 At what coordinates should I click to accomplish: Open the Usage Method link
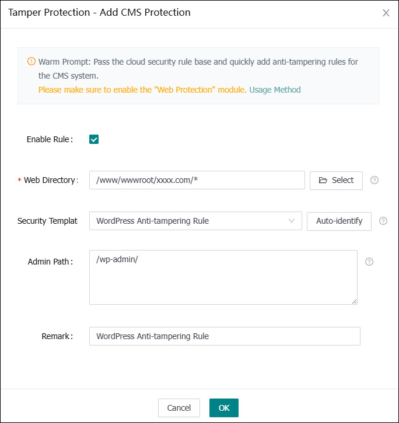pos(275,90)
